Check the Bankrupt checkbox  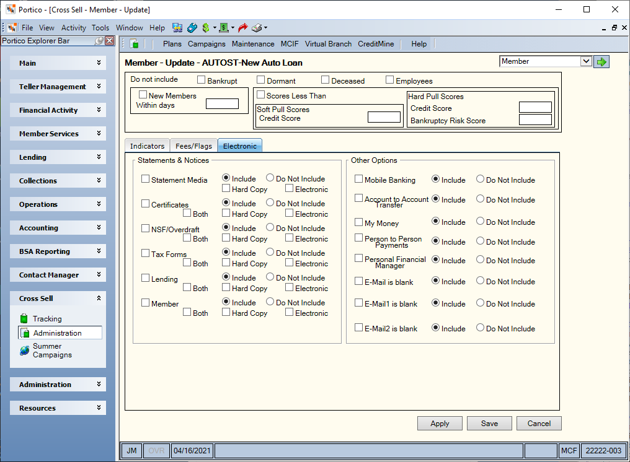[202, 80]
